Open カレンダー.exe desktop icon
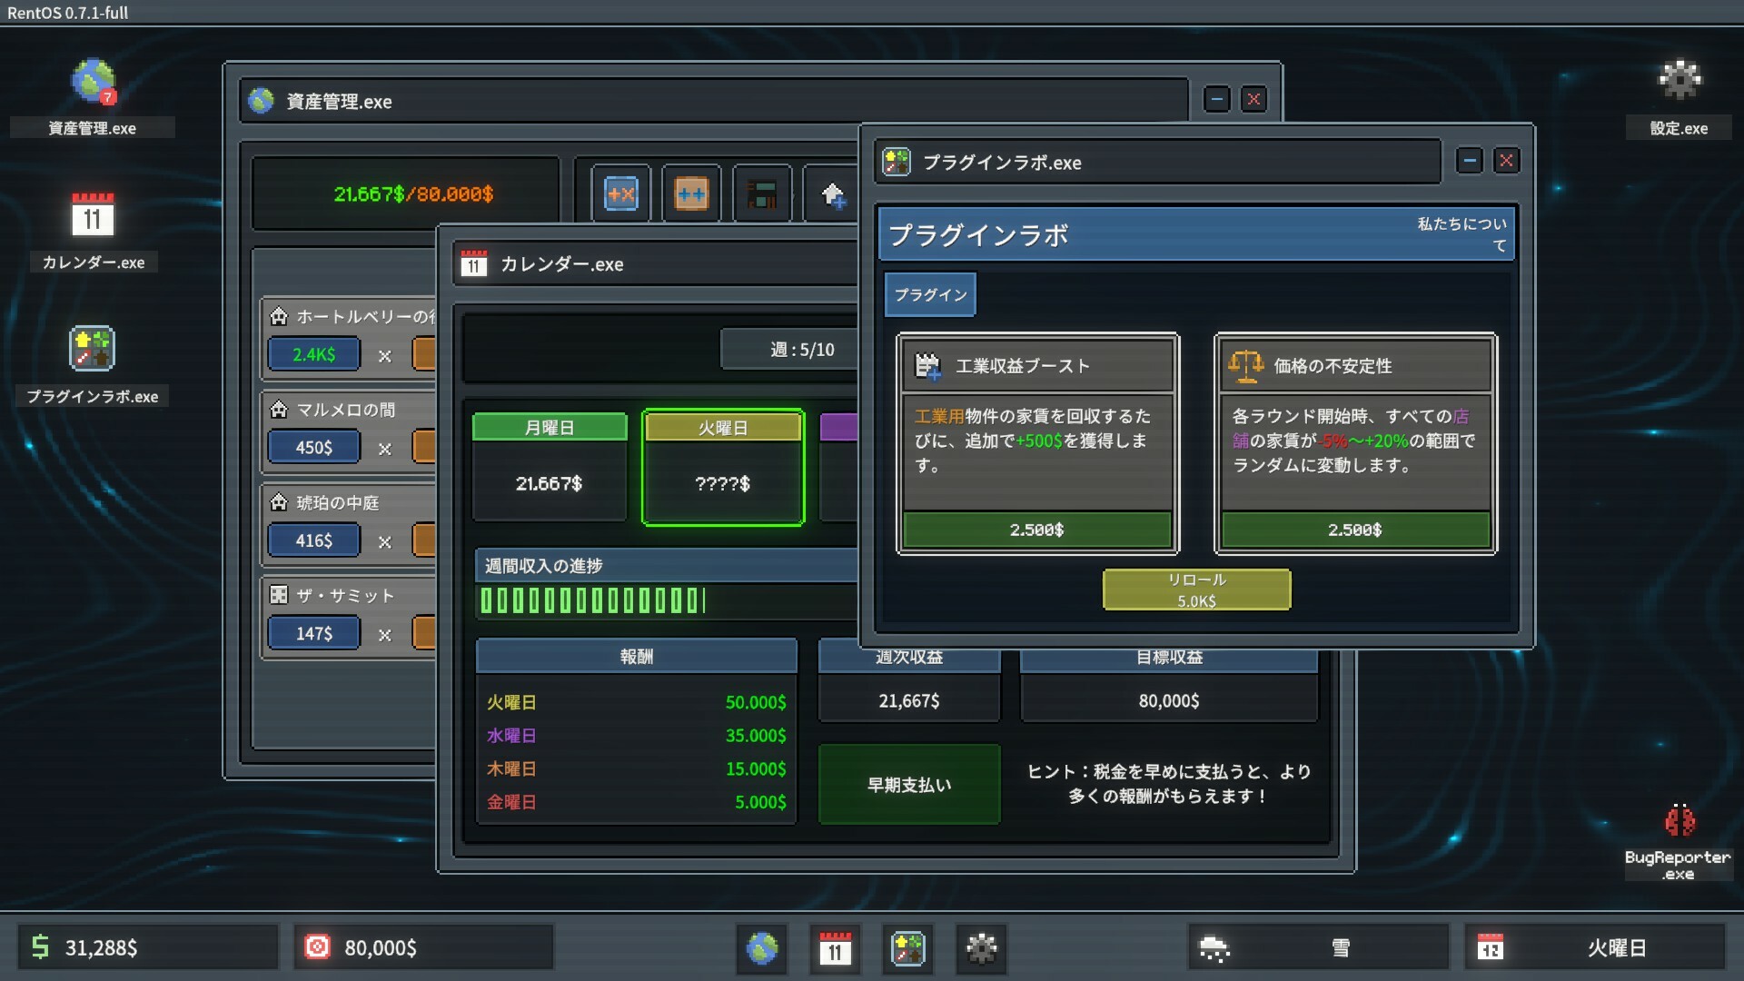1744x981 pixels. click(93, 216)
